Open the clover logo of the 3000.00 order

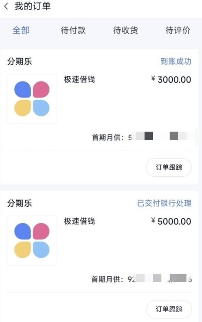[x=32, y=99]
